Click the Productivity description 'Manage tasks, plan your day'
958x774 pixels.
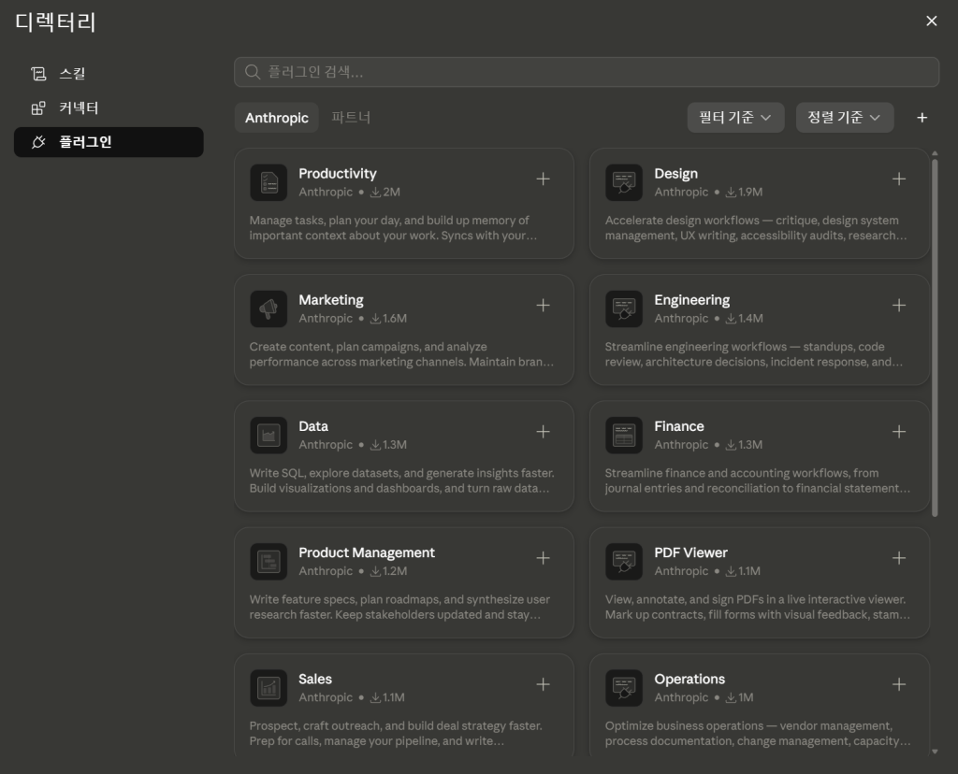(x=393, y=228)
